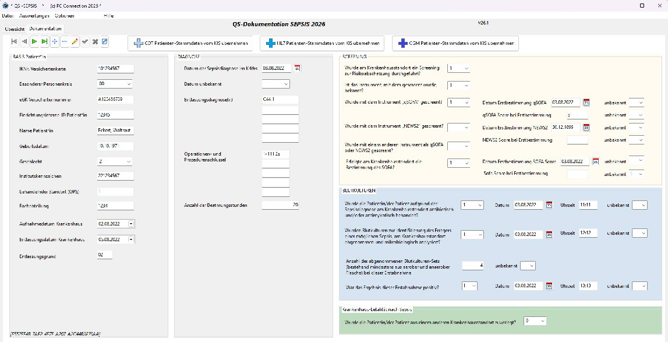
Task: Switch to the Übersicht tab
Action: (15, 29)
